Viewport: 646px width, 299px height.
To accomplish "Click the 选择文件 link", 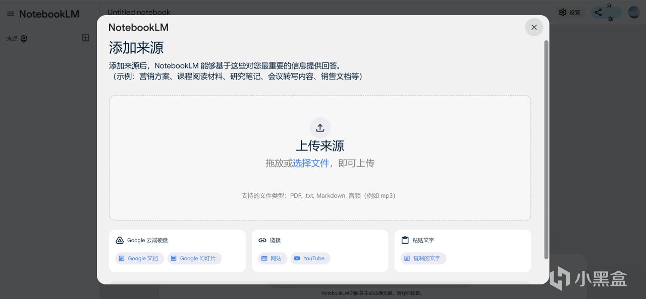I will tap(311, 163).
